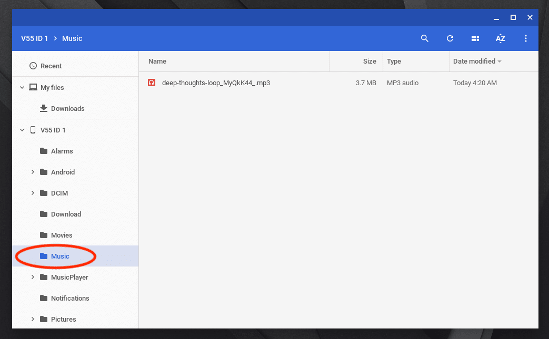
Task: Open the Notifications folder in sidebar
Action: tap(70, 298)
